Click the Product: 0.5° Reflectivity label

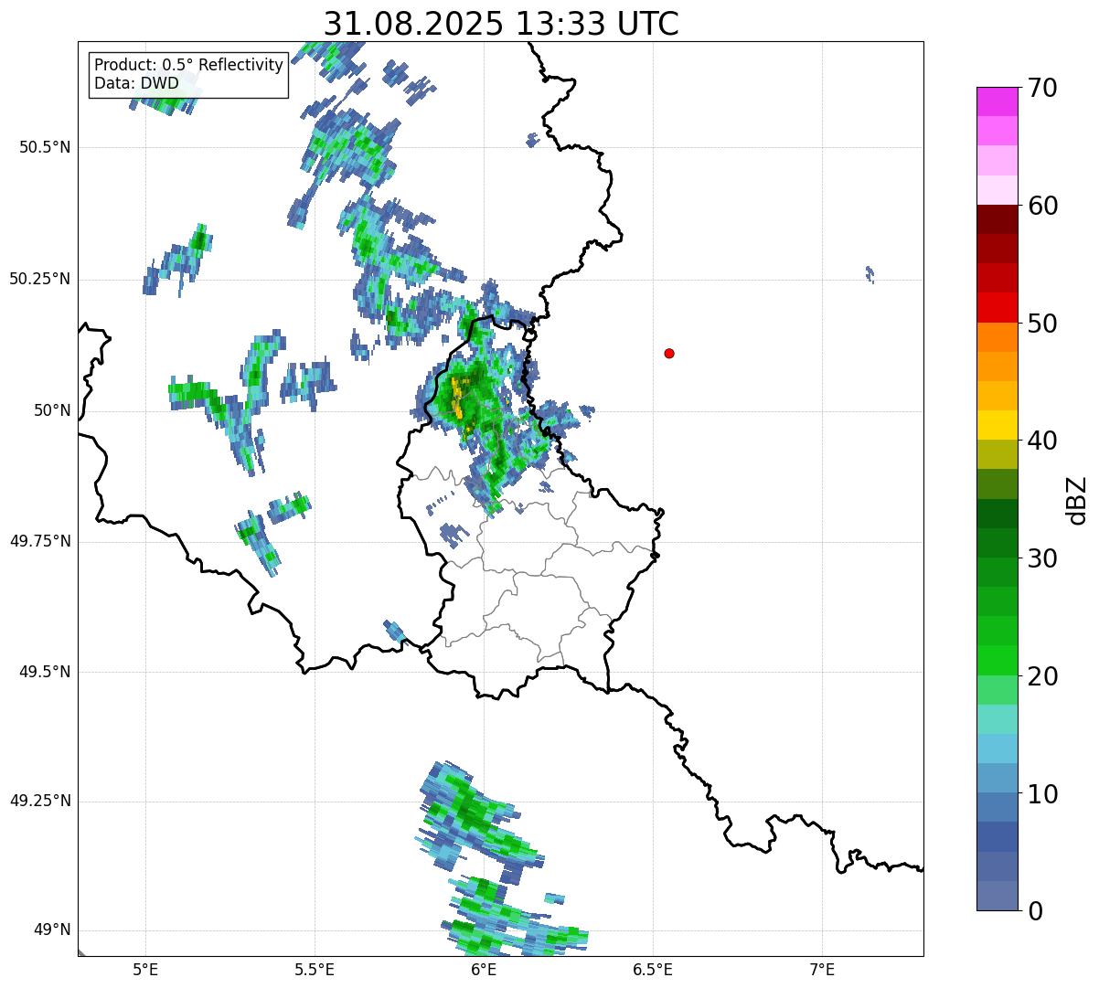pyautogui.click(x=189, y=65)
